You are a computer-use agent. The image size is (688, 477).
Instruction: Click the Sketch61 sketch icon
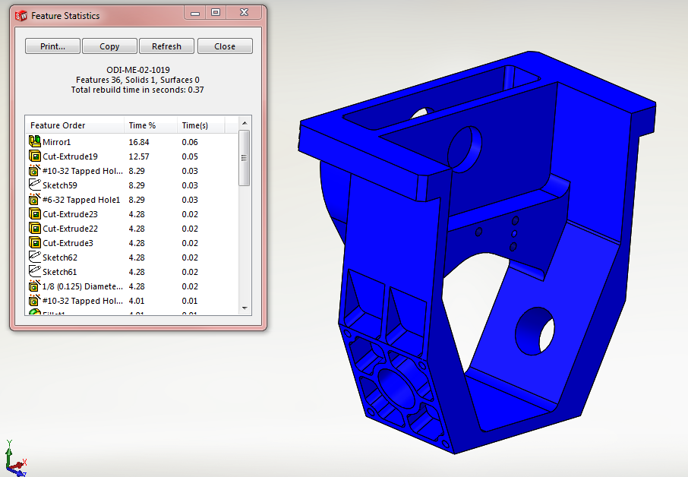pyautogui.click(x=35, y=271)
